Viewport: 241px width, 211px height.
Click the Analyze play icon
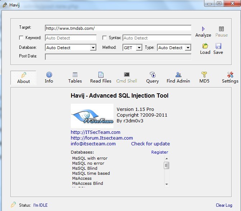pos(203,29)
